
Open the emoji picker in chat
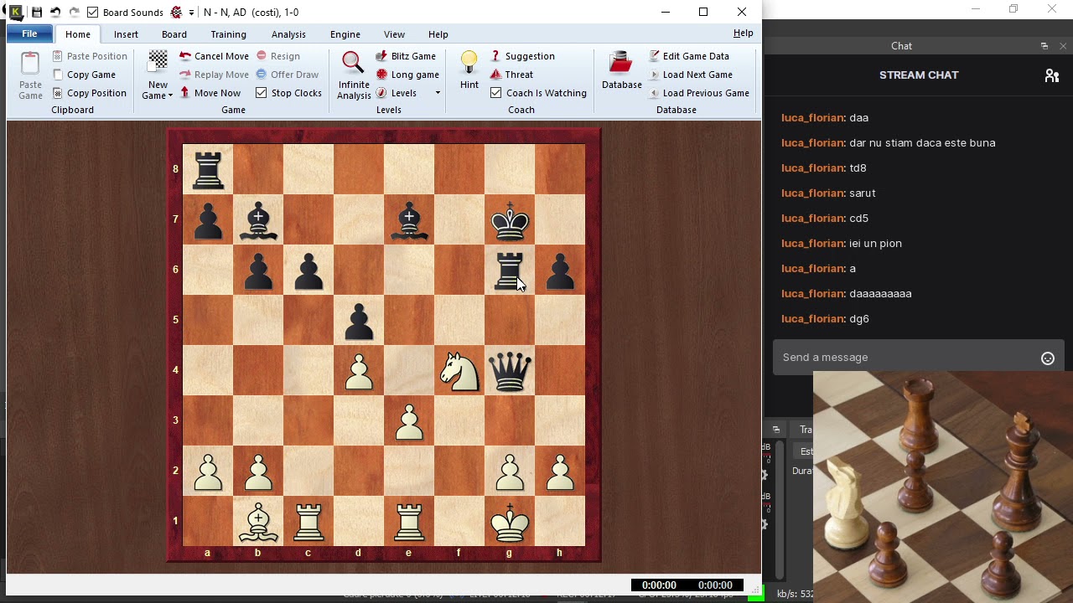click(1048, 358)
